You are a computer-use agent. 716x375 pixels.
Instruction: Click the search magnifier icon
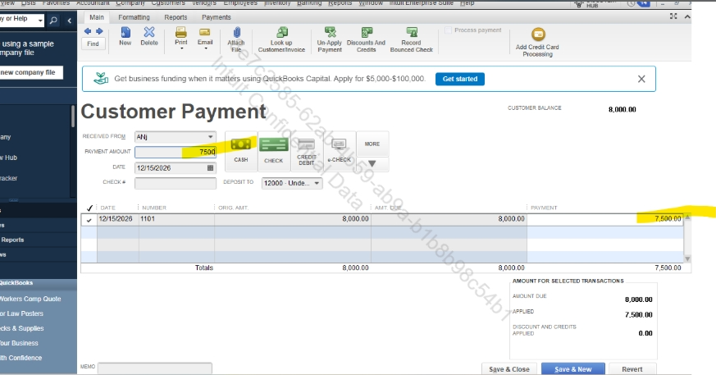pyautogui.click(x=53, y=21)
